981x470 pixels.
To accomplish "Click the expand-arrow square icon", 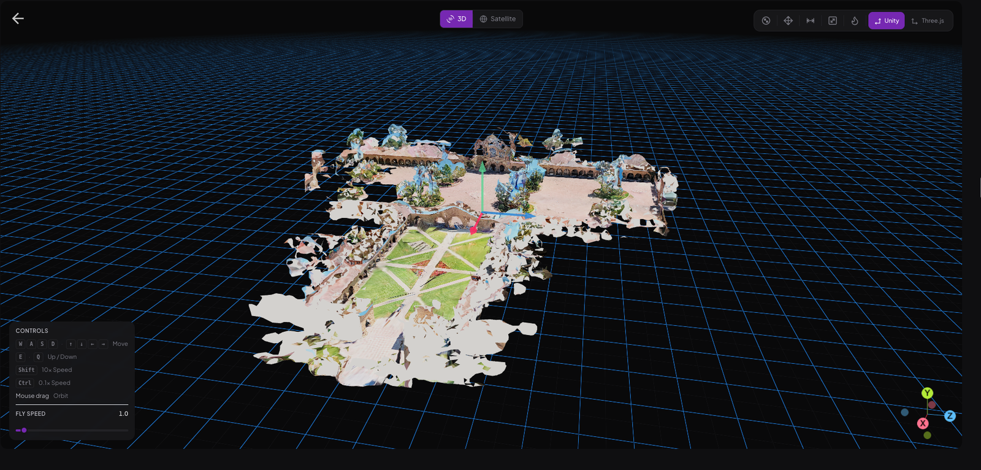I will [x=832, y=21].
